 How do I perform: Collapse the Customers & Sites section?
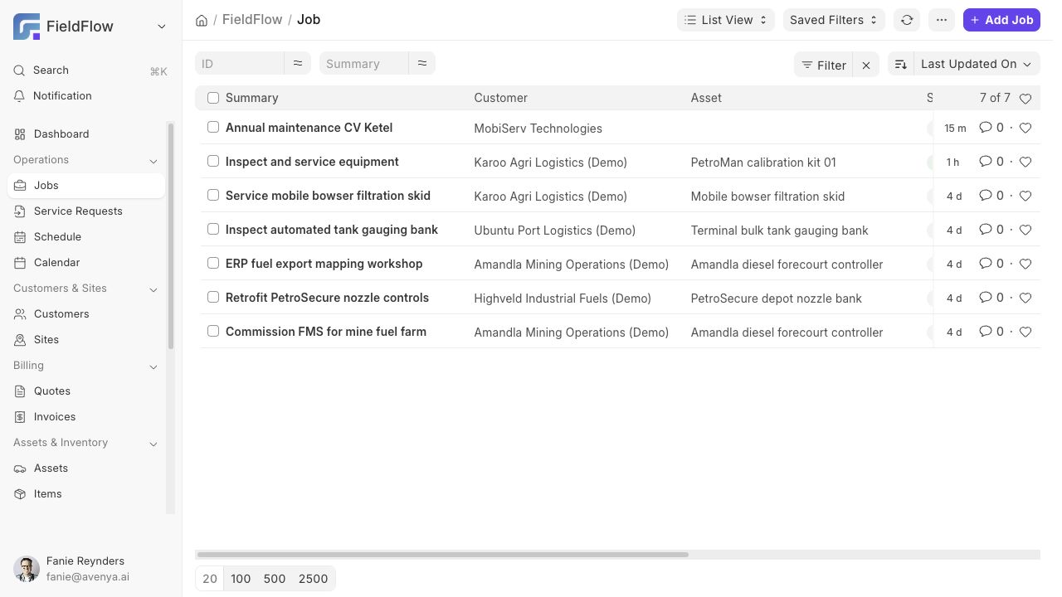tap(153, 289)
